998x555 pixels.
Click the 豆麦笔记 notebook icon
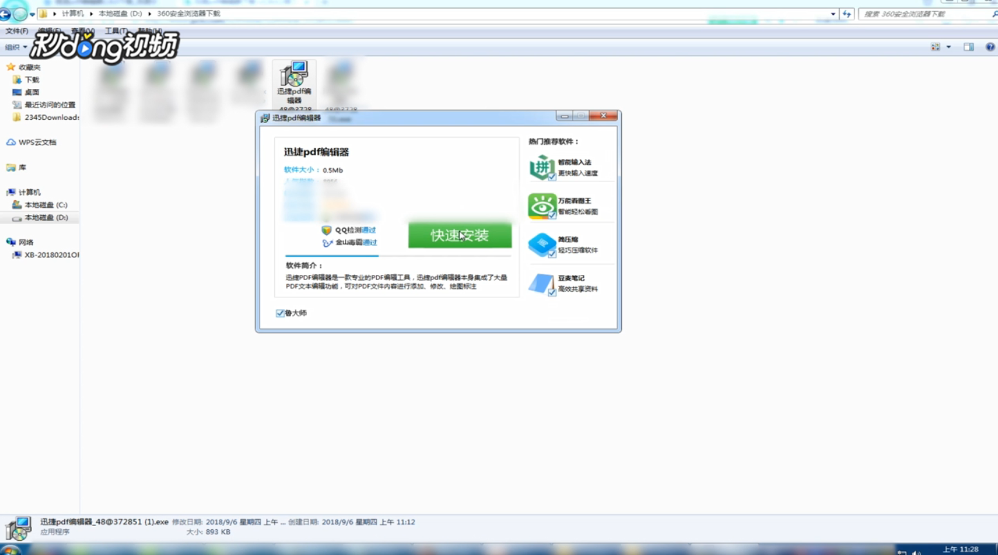tap(541, 283)
